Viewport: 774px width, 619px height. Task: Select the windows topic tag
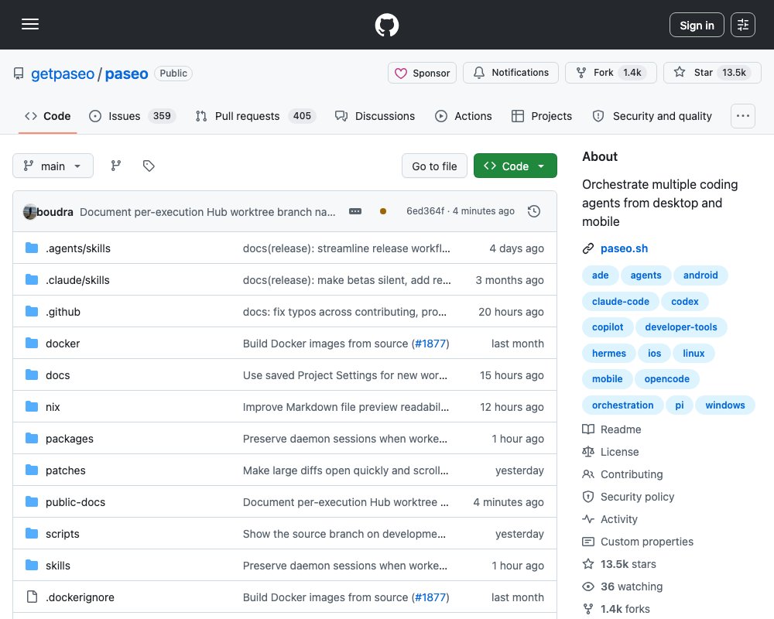pyautogui.click(x=724, y=405)
